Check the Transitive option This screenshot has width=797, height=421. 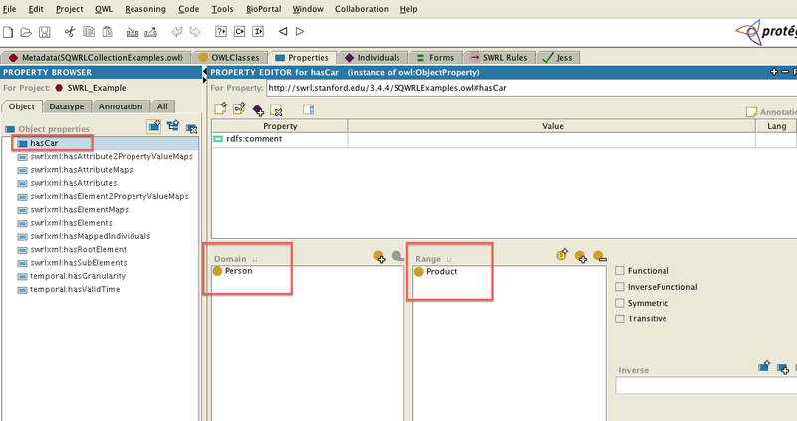[x=619, y=318]
